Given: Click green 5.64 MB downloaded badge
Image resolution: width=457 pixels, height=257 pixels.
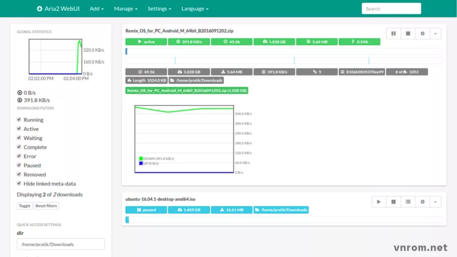Looking at the screenshot, I should (x=317, y=42).
